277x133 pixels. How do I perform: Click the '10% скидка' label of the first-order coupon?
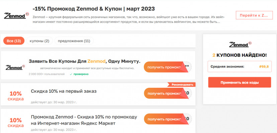point(16,96)
